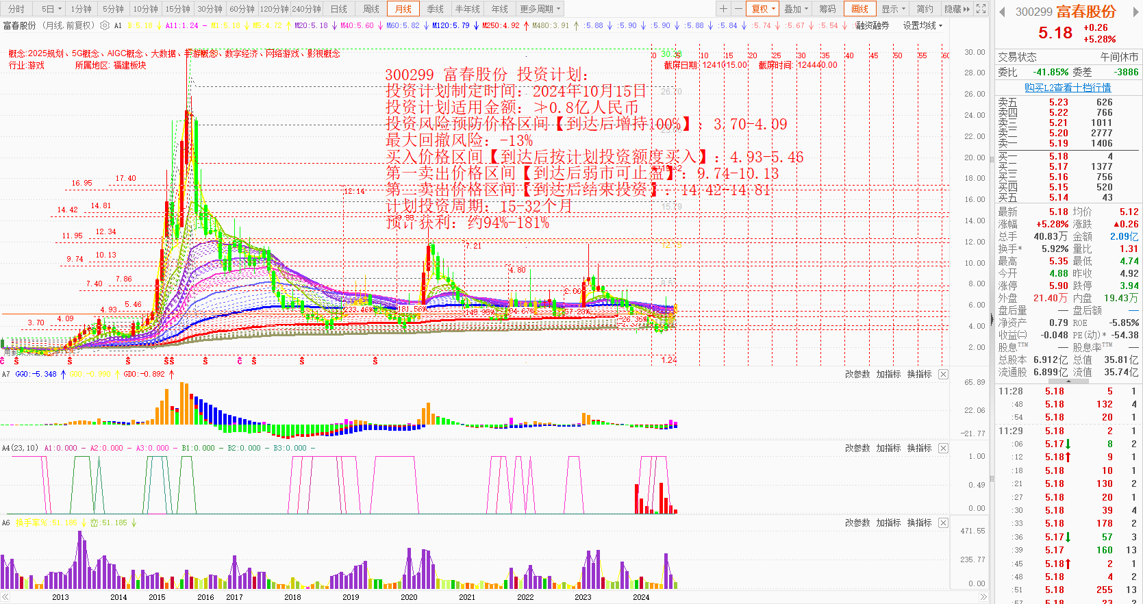Click the AIGC概念 concept tag
1143x604 pixels.
[x=125, y=53]
